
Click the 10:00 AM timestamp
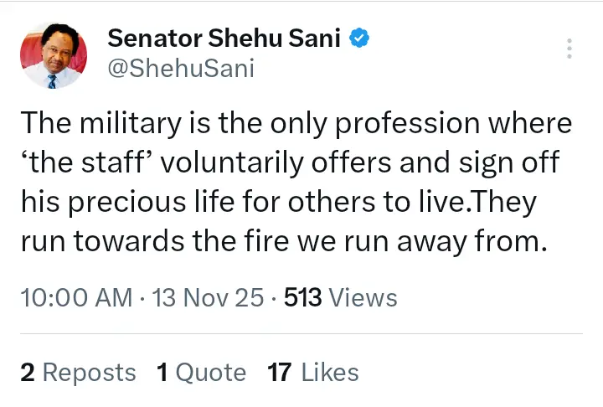click(x=76, y=297)
